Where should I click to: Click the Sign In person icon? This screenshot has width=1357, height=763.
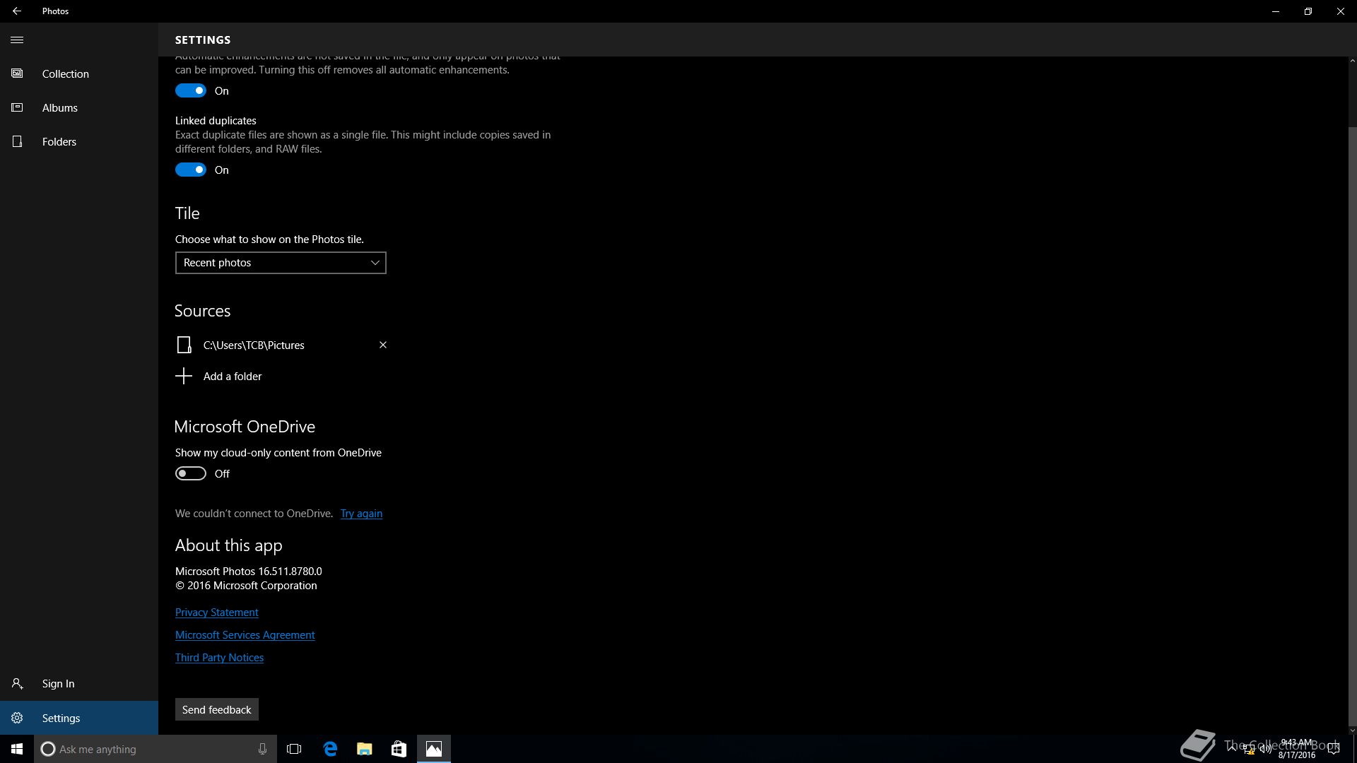pyautogui.click(x=17, y=683)
